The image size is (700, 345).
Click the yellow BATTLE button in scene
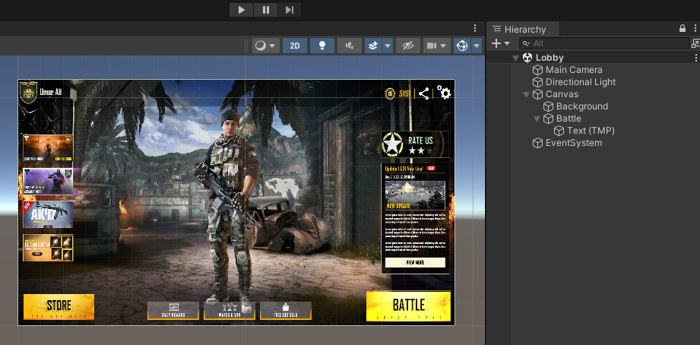408,306
